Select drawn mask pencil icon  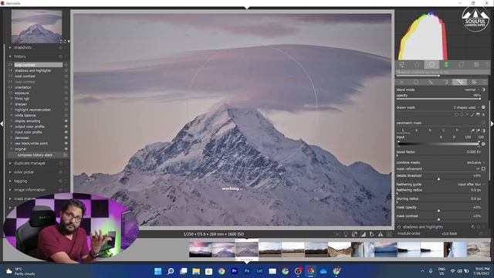pos(431,82)
